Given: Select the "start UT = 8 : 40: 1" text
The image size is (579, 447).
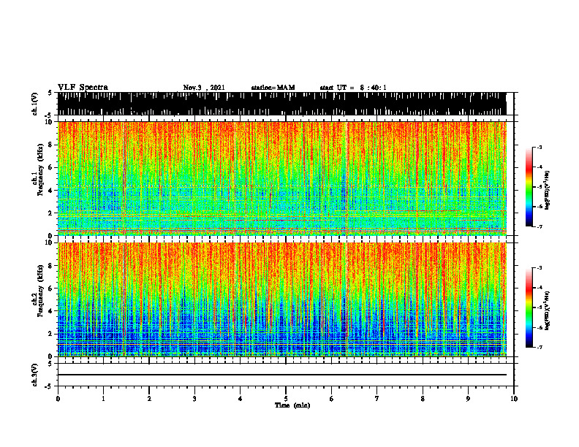Looking at the screenshot, I should click(353, 88).
